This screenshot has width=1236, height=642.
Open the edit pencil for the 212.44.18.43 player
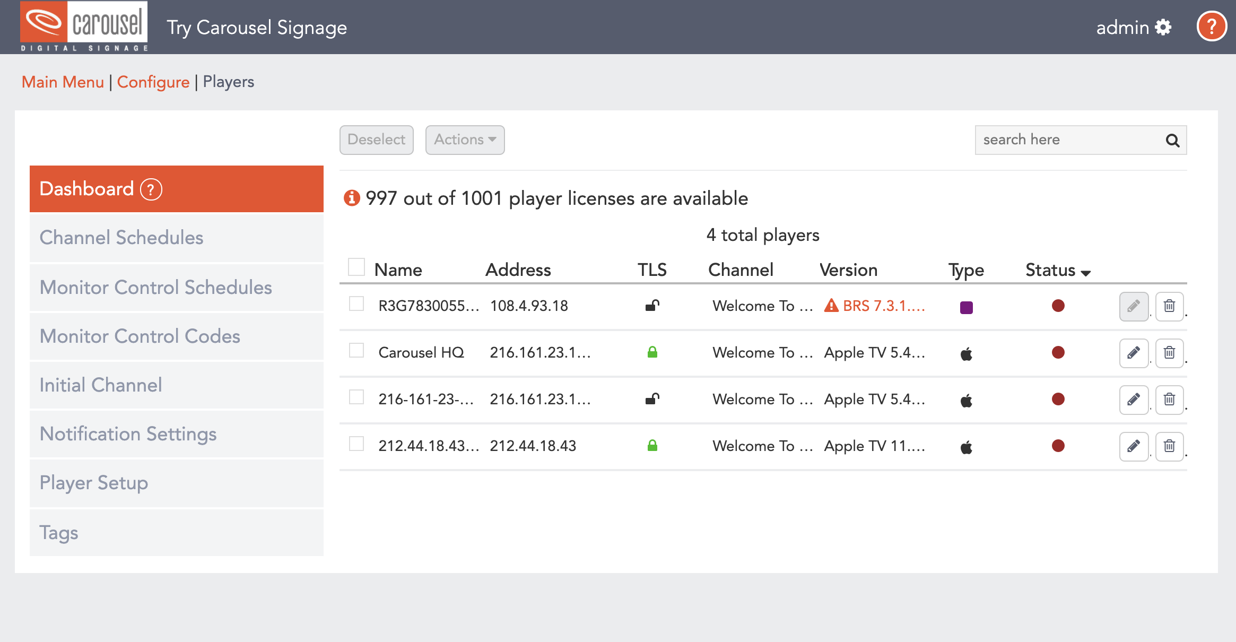1133,446
